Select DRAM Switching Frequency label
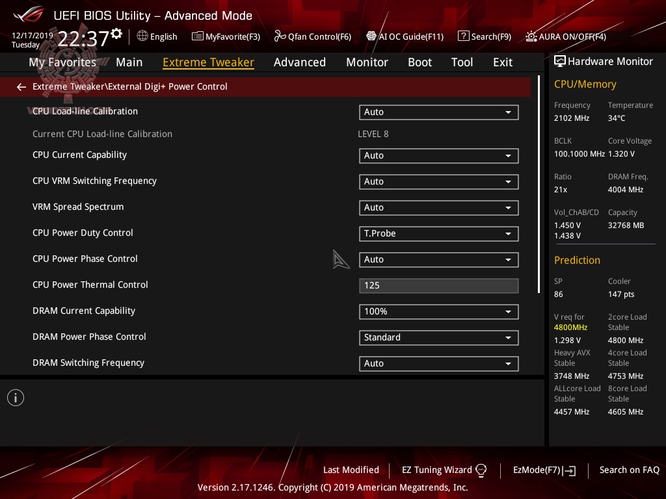The image size is (666, 499). [x=88, y=363]
